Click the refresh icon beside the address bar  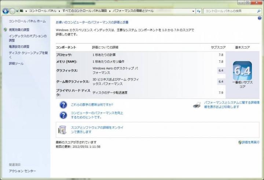point(199,11)
